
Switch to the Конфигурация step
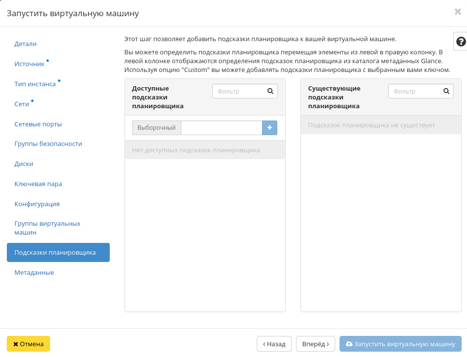(x=37, y=203)
